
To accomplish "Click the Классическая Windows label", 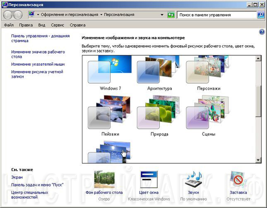I will click(x=149, y=199).
